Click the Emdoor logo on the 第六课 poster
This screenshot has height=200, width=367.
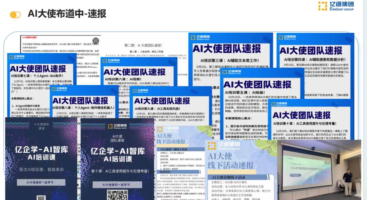(111, 61)
